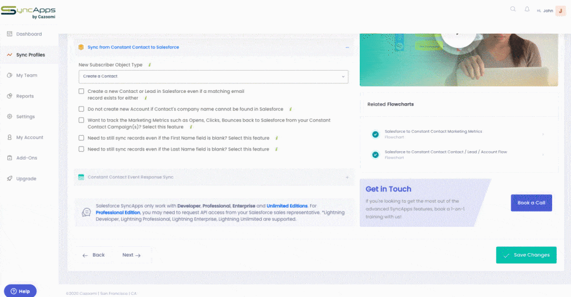Image resolution: width=571 pixels, height=297 pixels.
Task: Click the My Account person icon
Action: click(10, 137)
